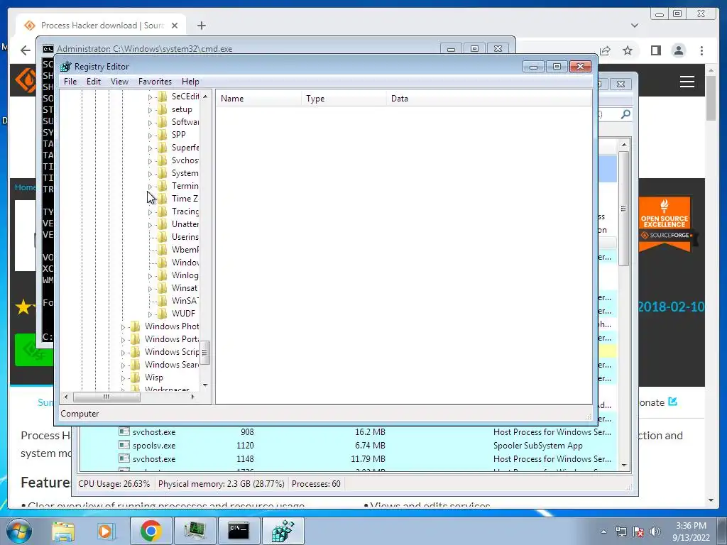This screenshot has height=545, width=727.
Task: Switch to Registry Editor on the taskbar
Action: [x=283, y=531]
